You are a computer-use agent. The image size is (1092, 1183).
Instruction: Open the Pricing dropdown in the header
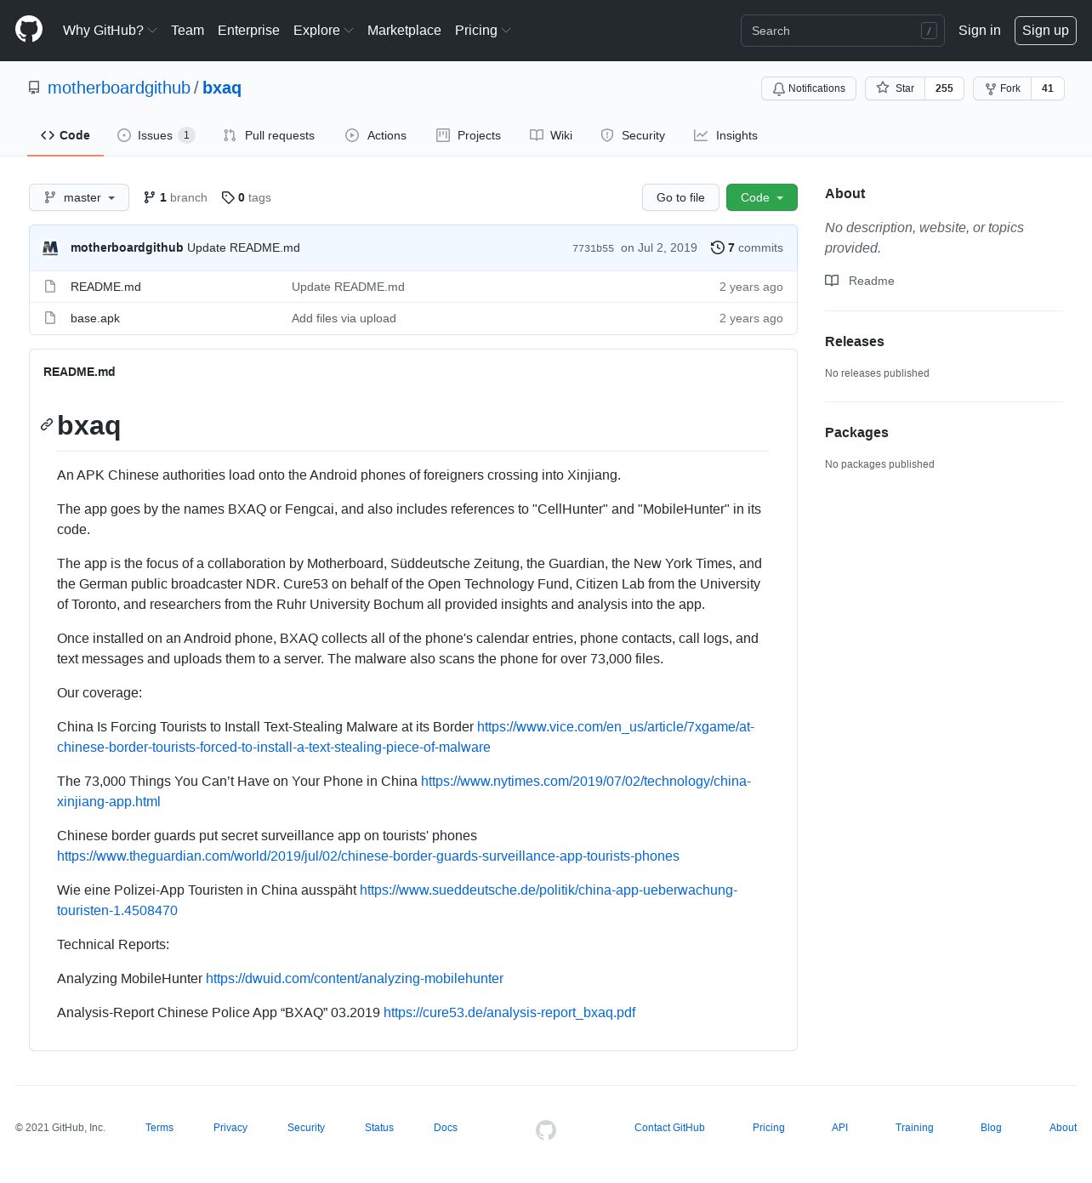tap(483, 30)
